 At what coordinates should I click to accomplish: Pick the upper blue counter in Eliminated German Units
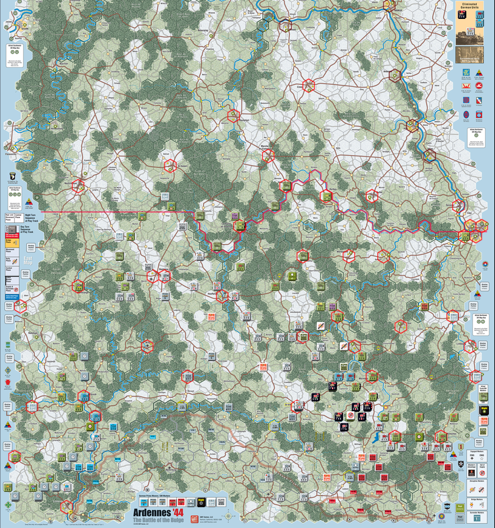click(x=480, y=15)
